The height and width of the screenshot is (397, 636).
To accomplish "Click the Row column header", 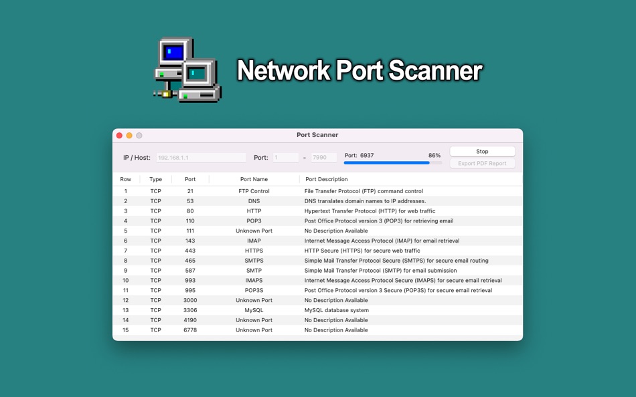I will click(x=125, y=179).
